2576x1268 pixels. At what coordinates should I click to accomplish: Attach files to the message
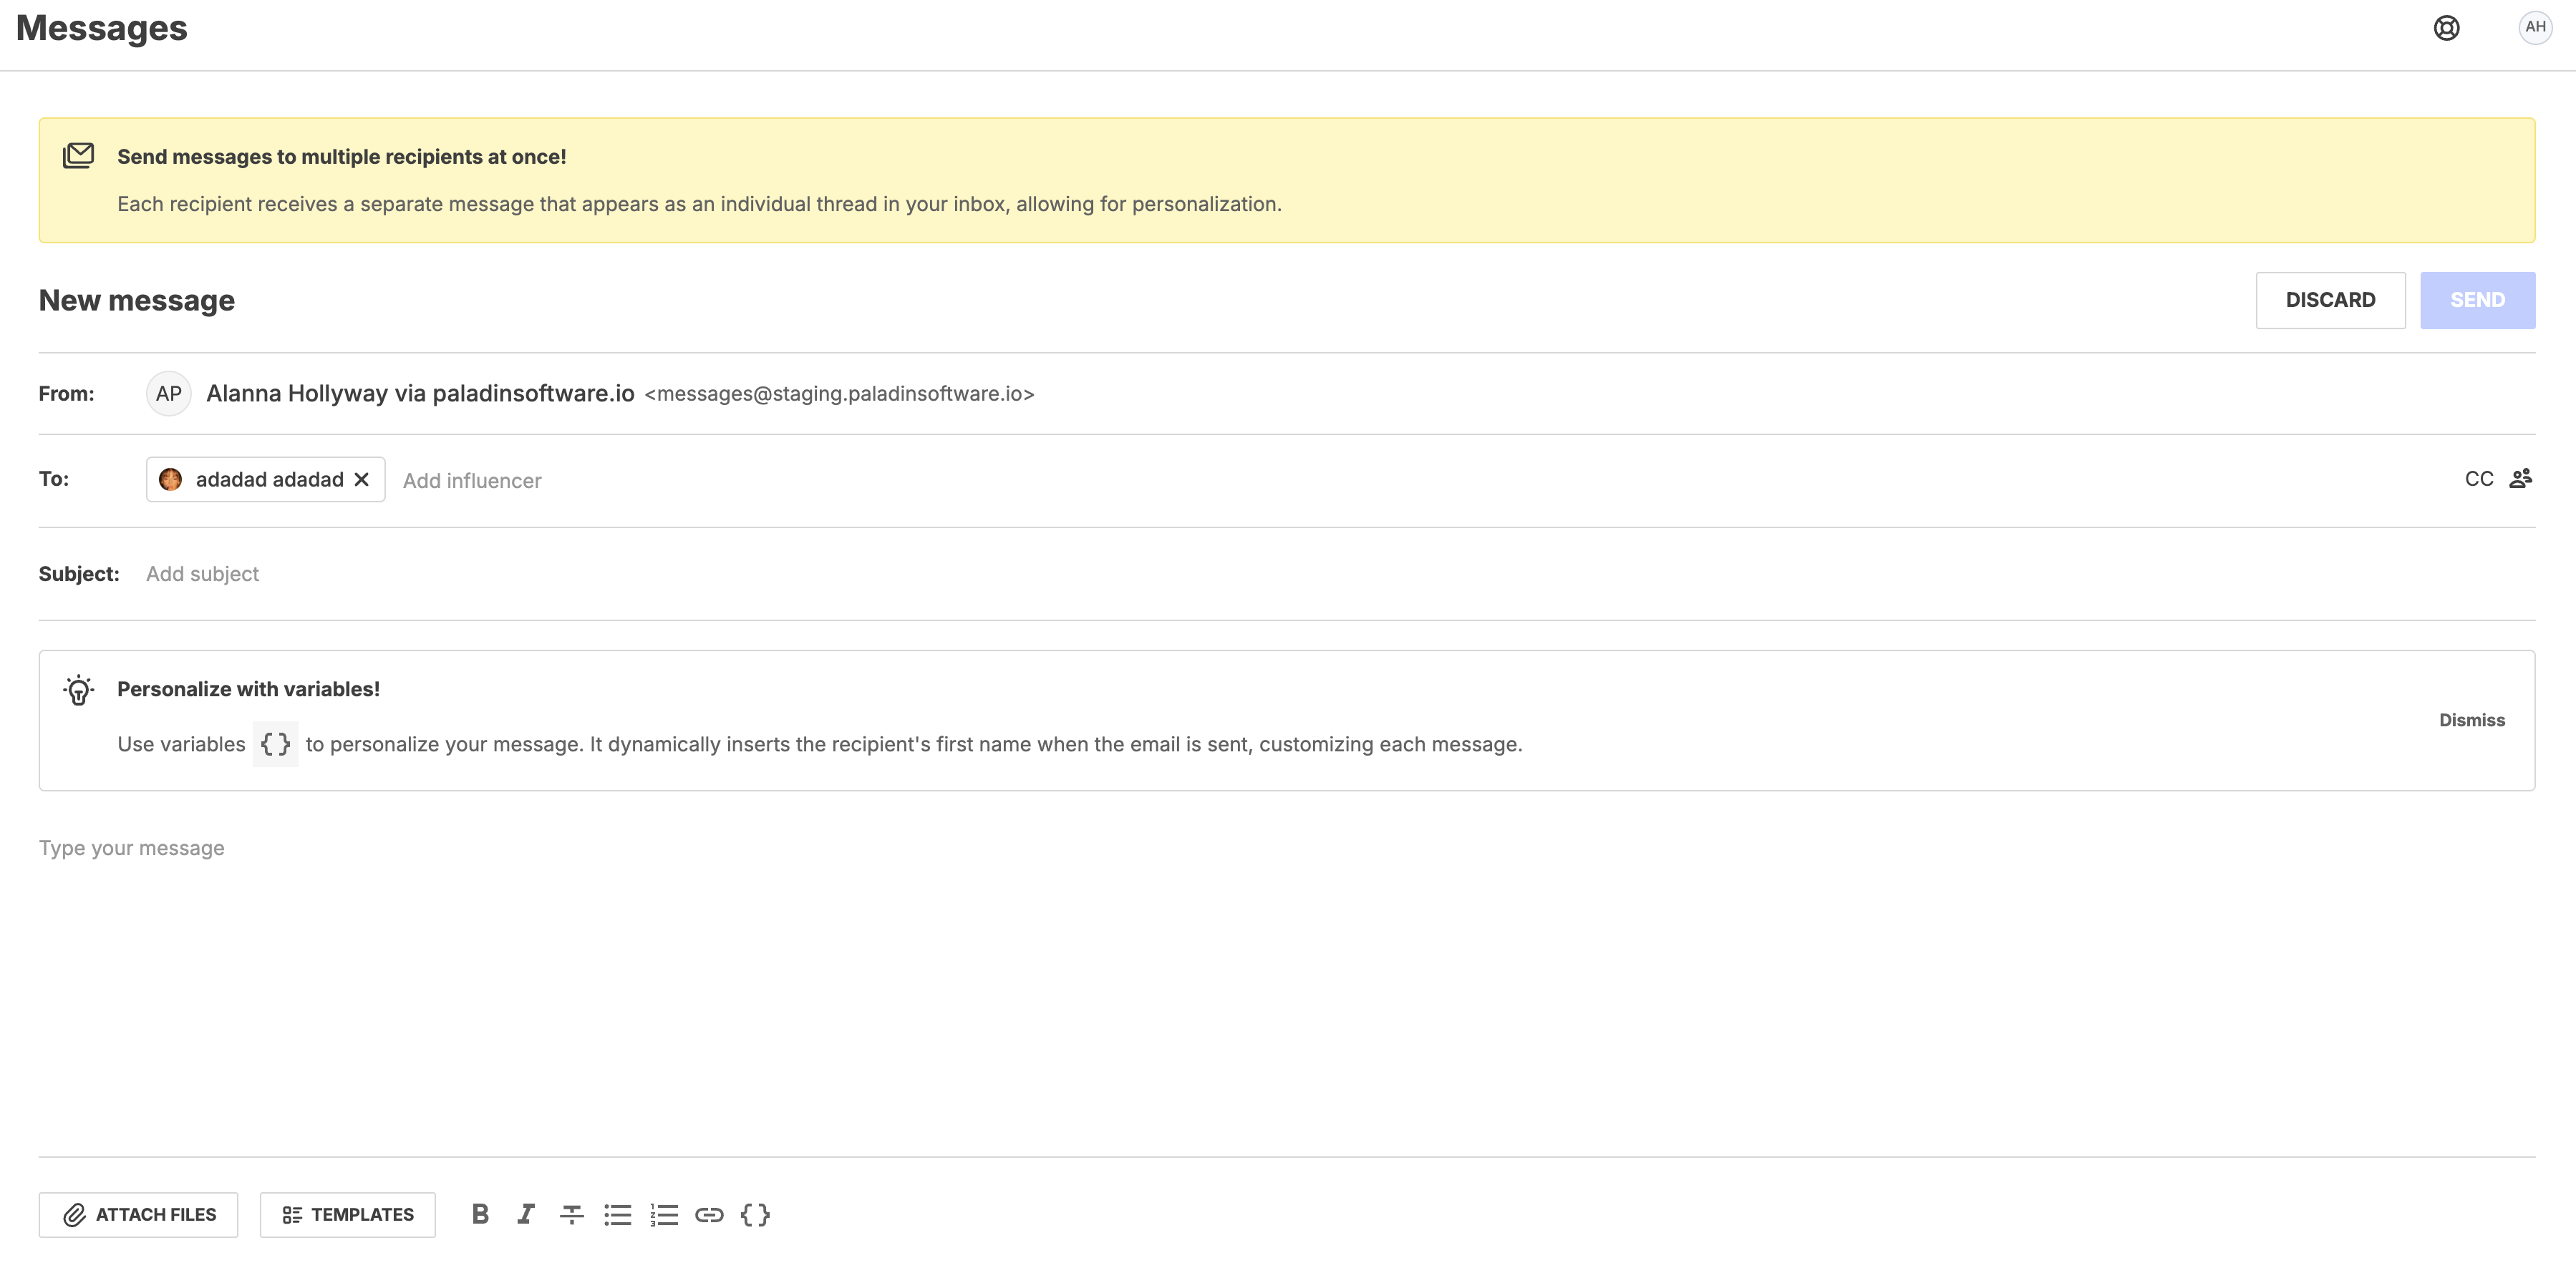[139, 1215]
